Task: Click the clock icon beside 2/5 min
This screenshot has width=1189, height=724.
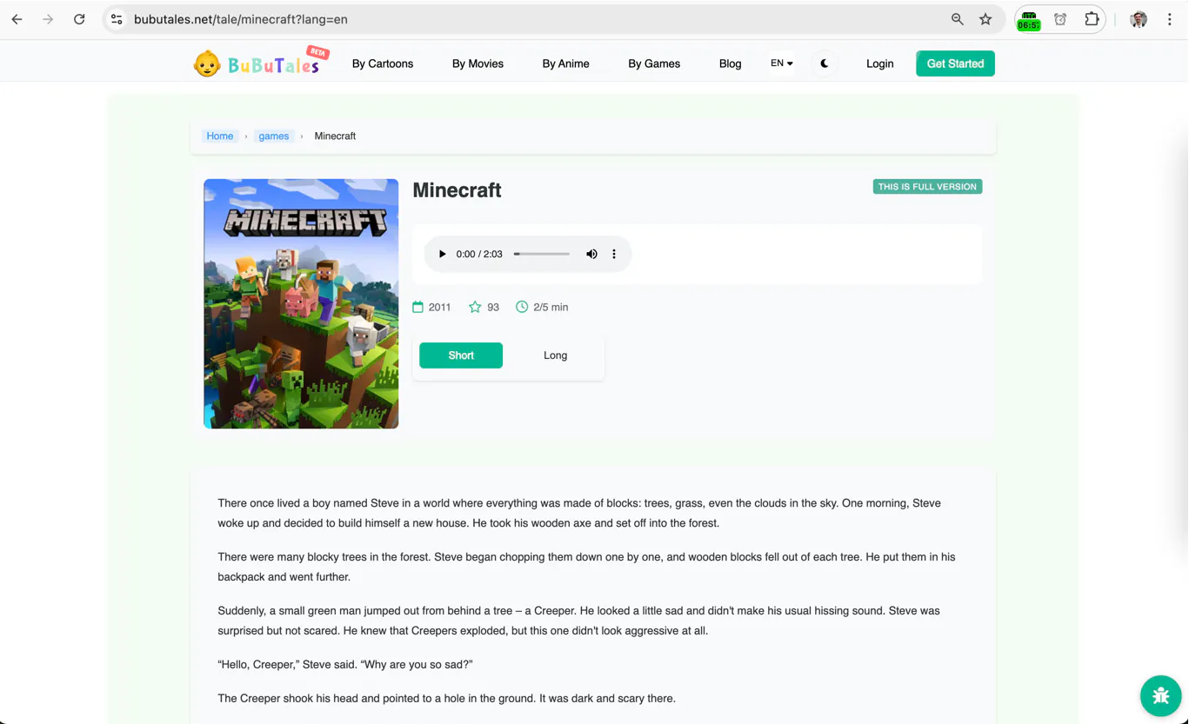Action: [x=522, y=307]
